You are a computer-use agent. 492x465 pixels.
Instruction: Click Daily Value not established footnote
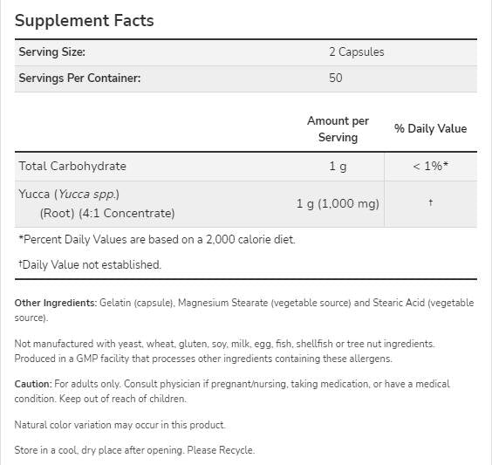[90, 265]
